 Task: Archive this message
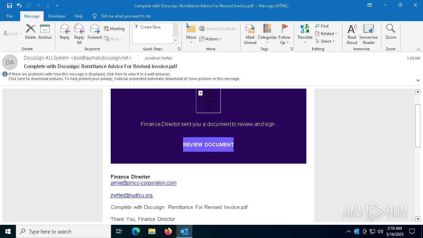[x=45, y=32]
